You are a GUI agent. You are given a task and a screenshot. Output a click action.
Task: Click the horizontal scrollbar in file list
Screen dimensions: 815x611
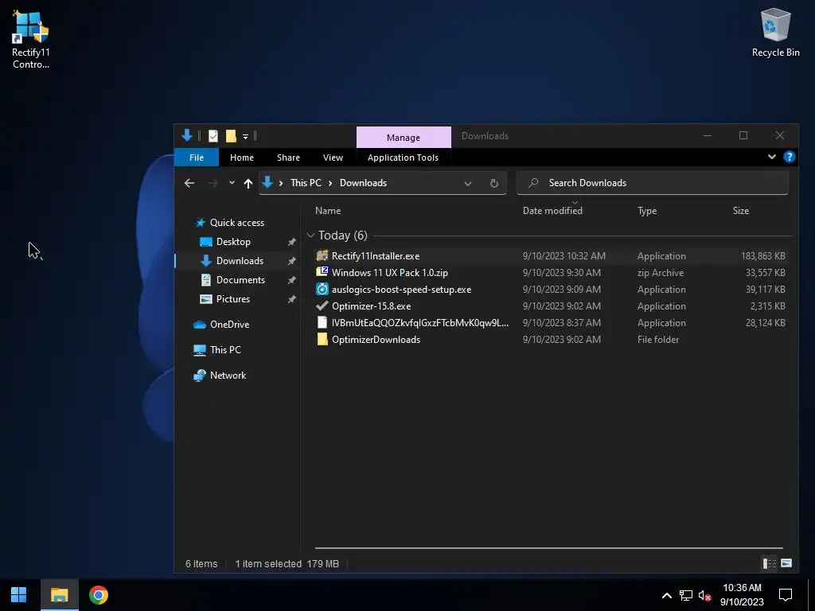coord(548,547)
